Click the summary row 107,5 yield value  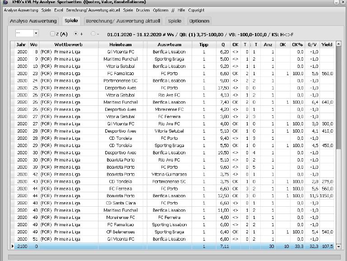pos(327,247)
